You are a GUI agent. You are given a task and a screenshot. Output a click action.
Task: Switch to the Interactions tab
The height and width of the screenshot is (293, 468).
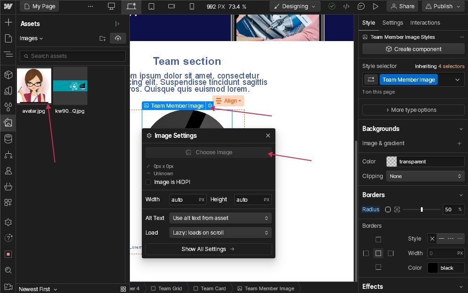pyautogui.click(x=425, y=23)
